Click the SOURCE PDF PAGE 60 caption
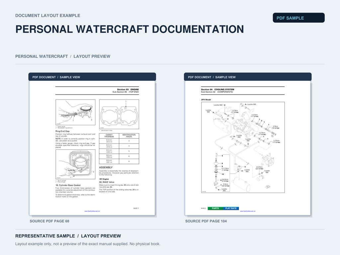 (49, 221)
